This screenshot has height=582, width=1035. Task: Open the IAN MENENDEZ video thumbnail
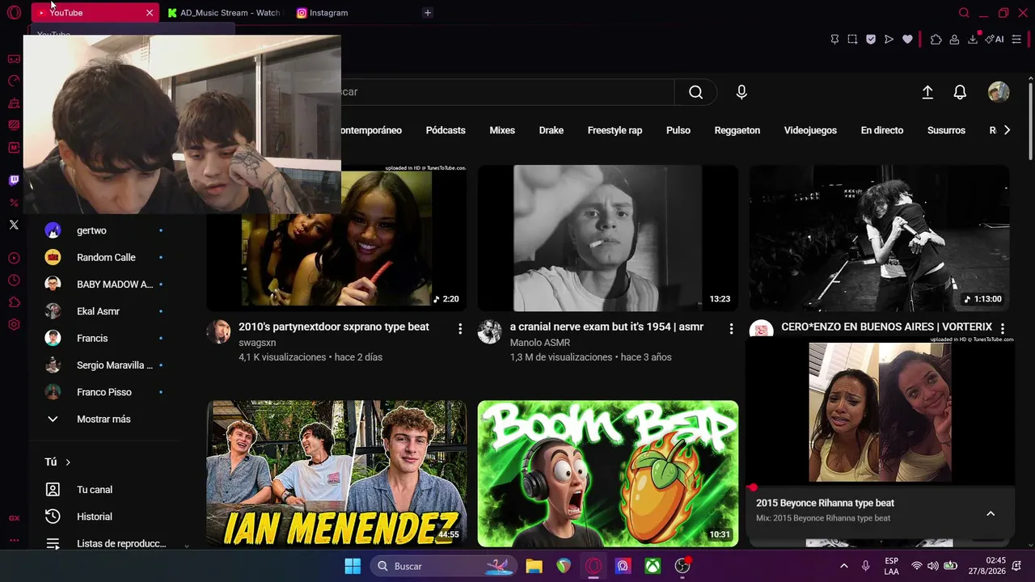tap(336, 474)
